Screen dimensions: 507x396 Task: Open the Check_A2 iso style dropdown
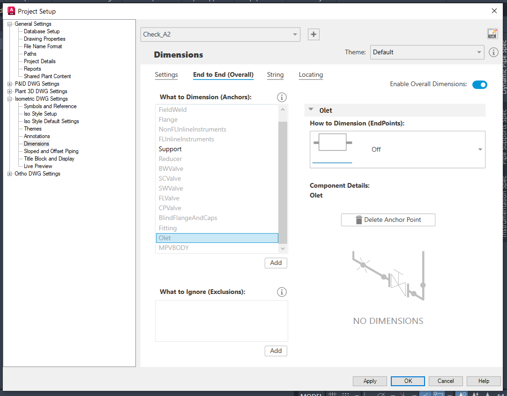(220, 35)
